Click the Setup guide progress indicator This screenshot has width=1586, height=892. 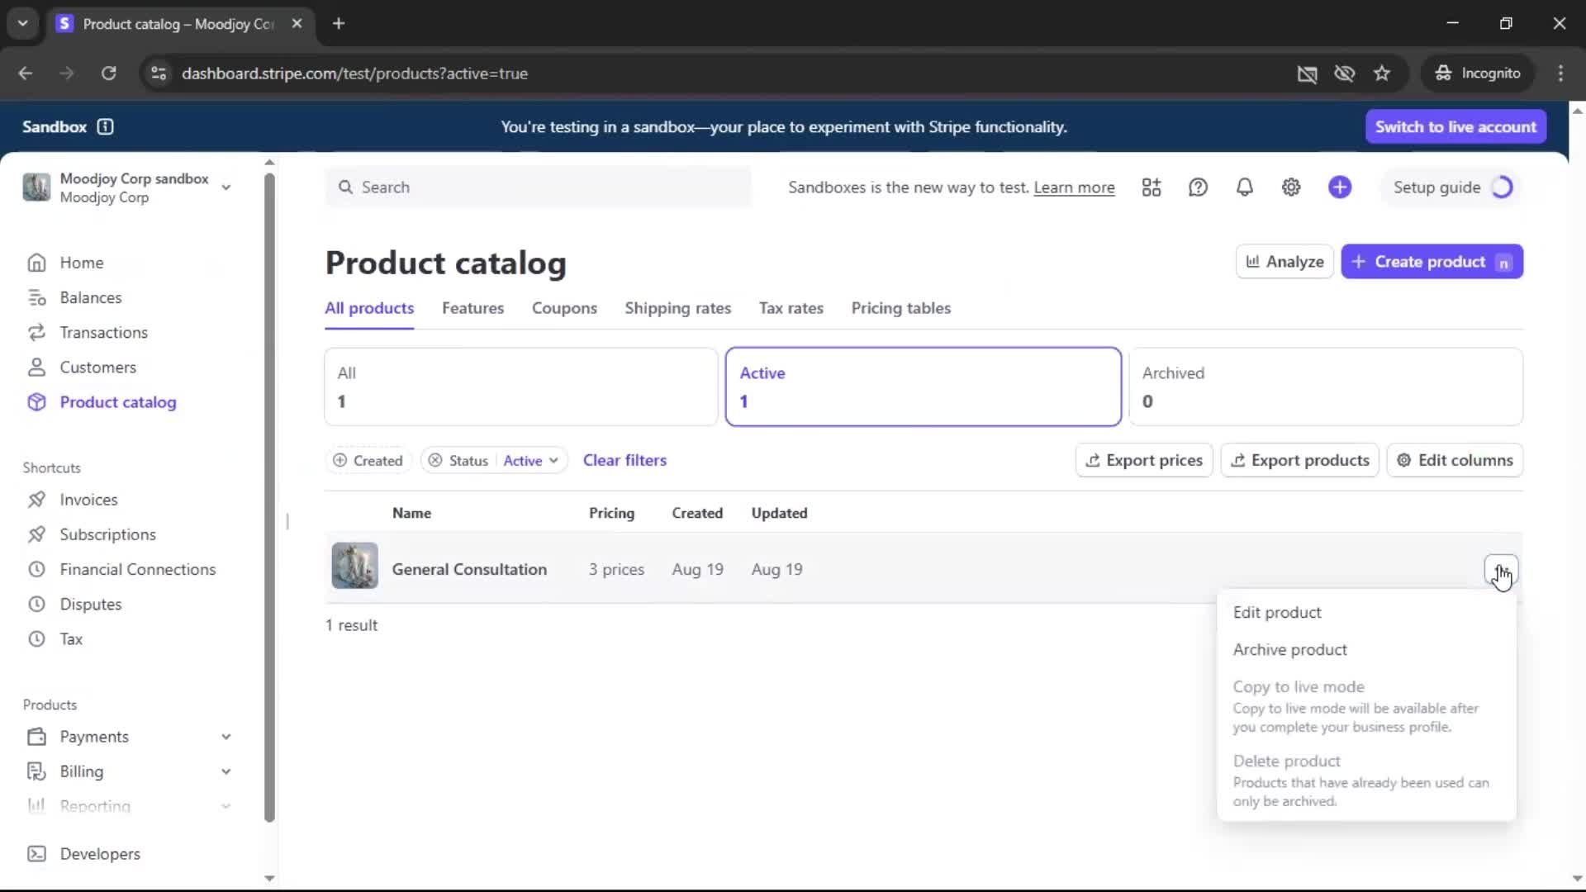(1502, 187)
